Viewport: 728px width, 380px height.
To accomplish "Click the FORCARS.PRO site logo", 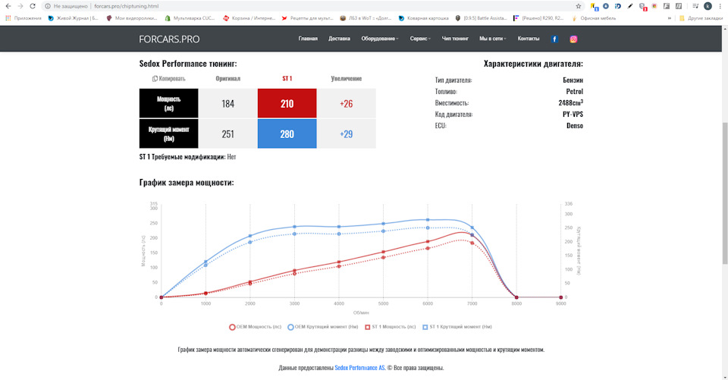I will coord(169,39).
